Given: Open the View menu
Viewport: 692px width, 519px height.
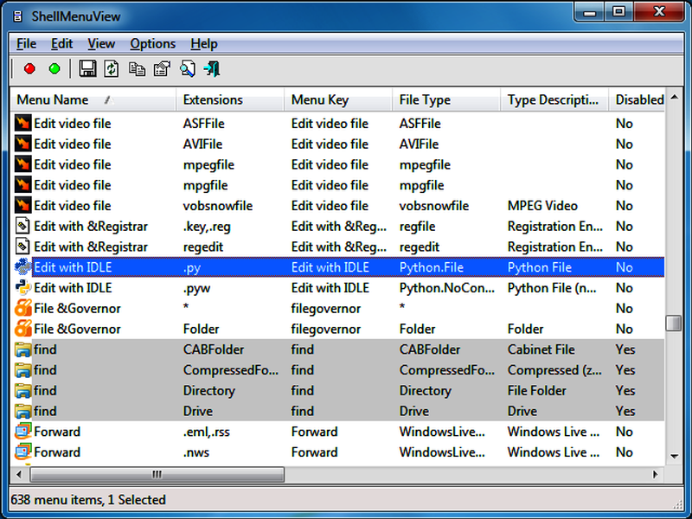Looking at the screenshot, I should tap(101, 43).
